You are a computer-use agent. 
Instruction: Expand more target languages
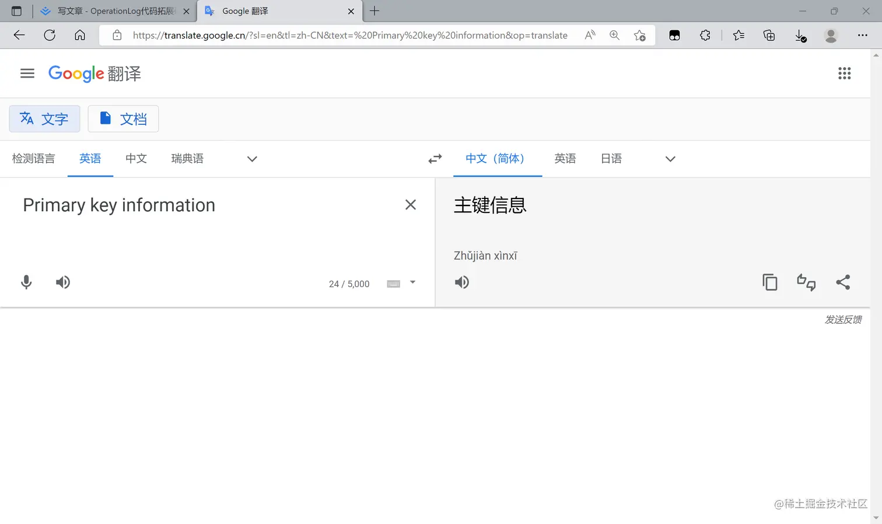(670, 159)
